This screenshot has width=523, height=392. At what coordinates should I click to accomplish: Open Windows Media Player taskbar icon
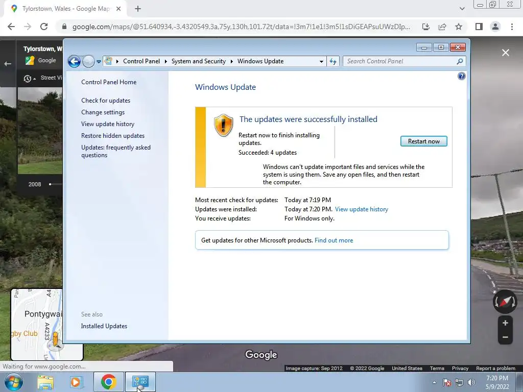click(x=77, y=382)
